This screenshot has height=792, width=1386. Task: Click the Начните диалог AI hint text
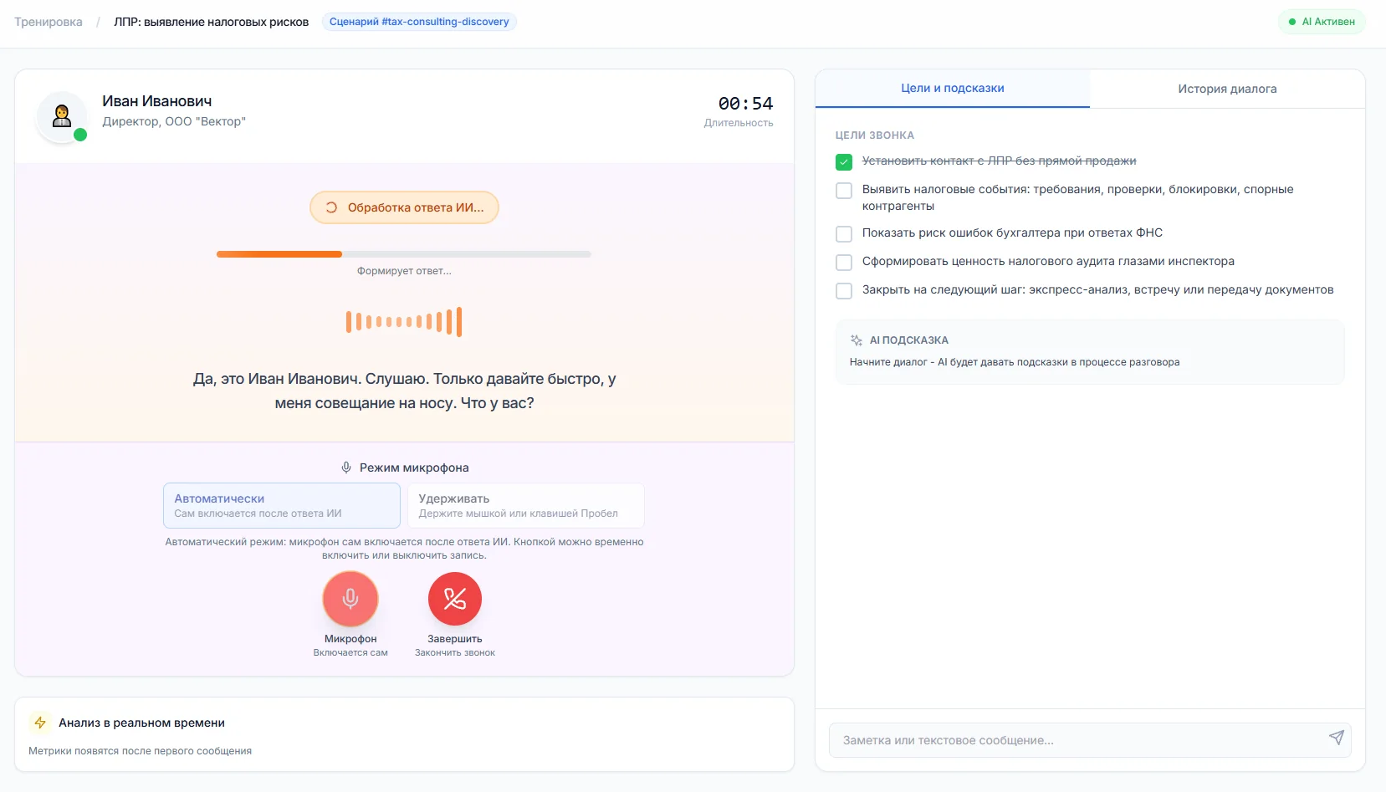tap(1015, 362)
